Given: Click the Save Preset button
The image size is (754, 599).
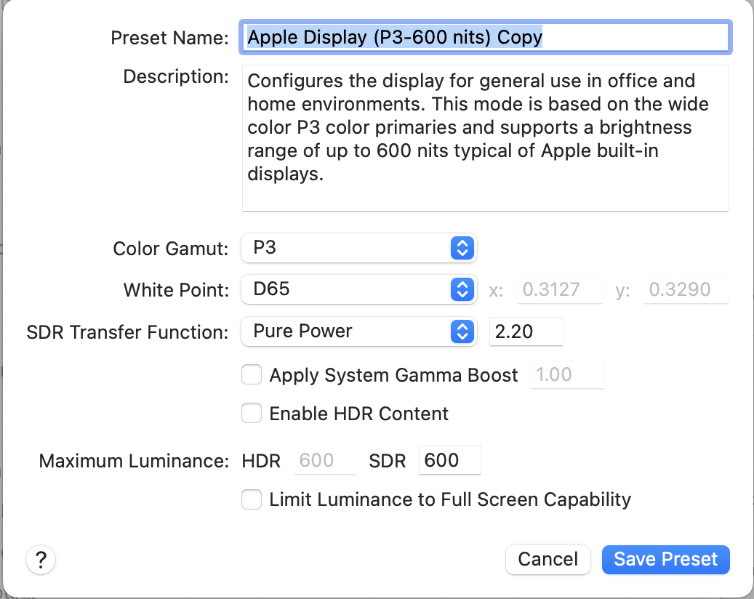Looking at the screenshot, I should 665,560.
